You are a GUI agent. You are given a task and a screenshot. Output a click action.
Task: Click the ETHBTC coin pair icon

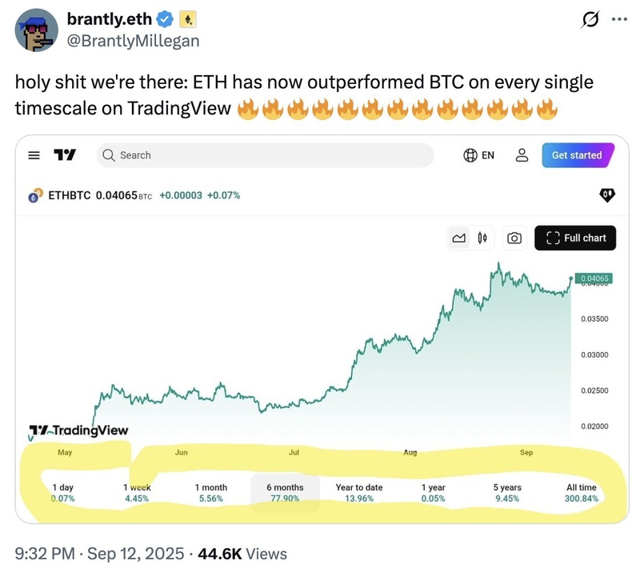pyautogui.click(x=35, y=195)
